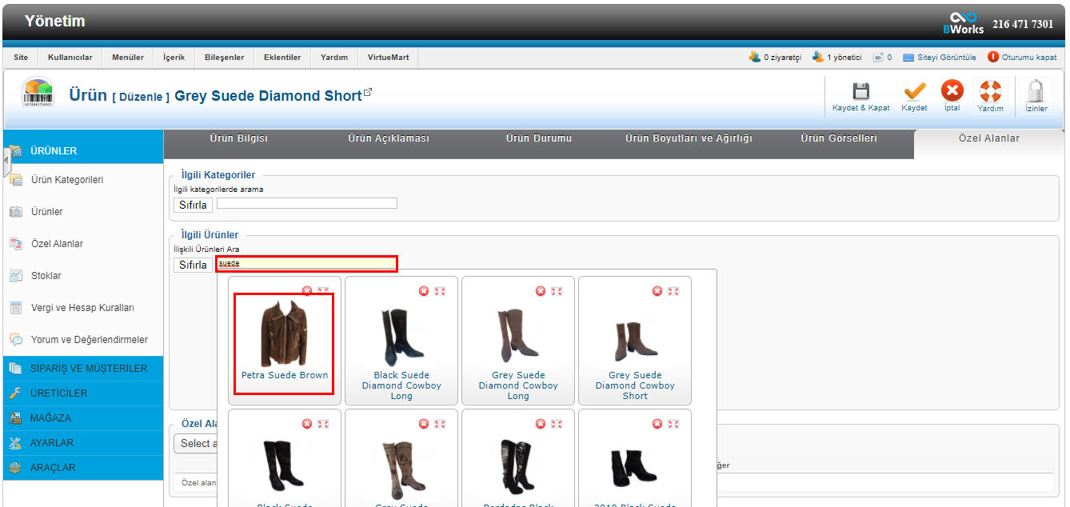
Task: Expand the AYARLAR sidebar section
Action: tap(83, 443)
